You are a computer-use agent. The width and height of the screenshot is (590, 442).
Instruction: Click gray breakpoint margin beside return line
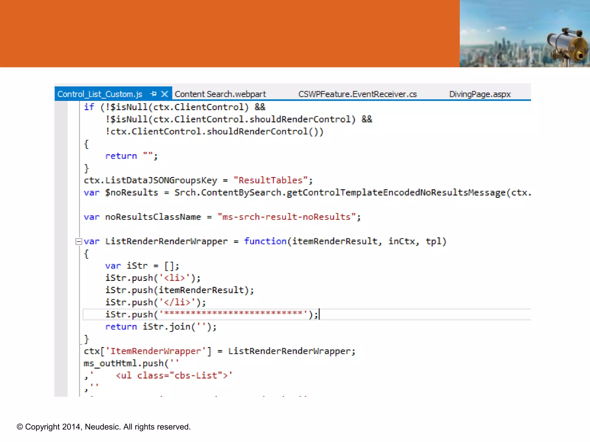(61, 156)
